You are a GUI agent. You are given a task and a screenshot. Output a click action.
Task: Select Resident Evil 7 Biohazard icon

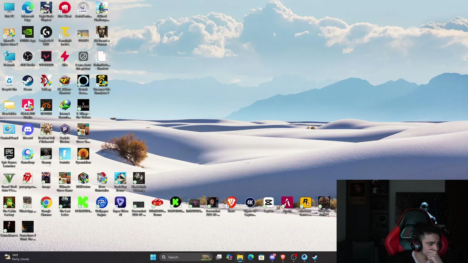tap(46, 134)
